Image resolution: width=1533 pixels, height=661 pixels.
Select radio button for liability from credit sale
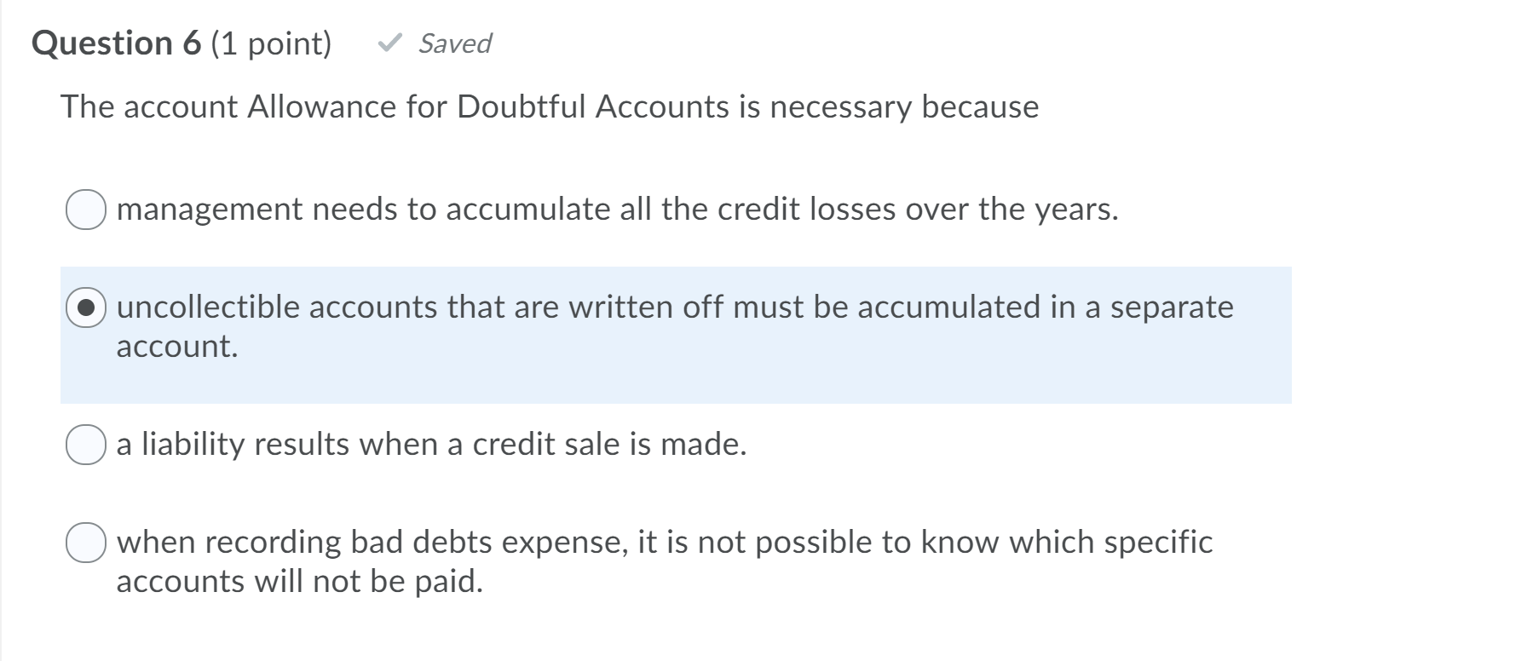click(x=86, y=444)
